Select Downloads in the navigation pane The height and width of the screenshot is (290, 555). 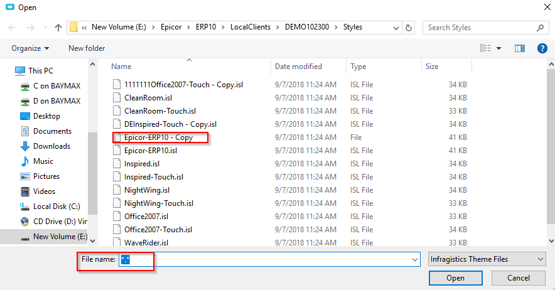click(45, 146)
